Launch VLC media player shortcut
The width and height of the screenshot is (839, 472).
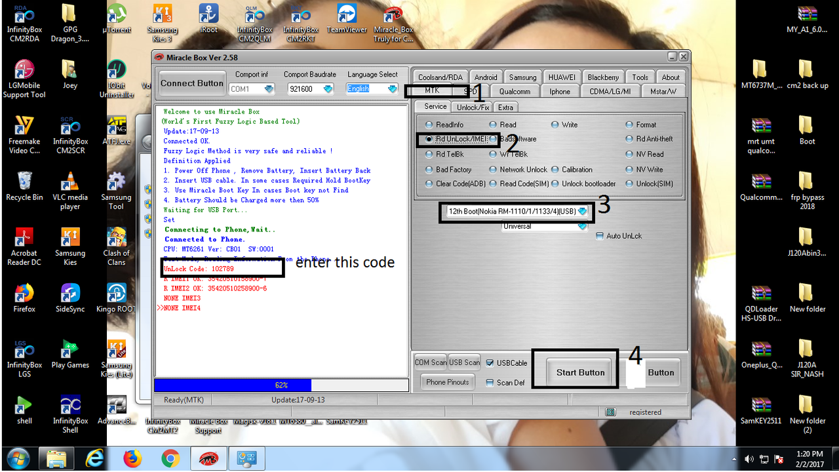tap(70, 191)
